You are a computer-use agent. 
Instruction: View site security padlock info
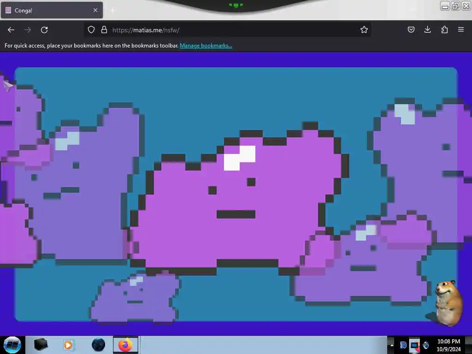(104, 29)
